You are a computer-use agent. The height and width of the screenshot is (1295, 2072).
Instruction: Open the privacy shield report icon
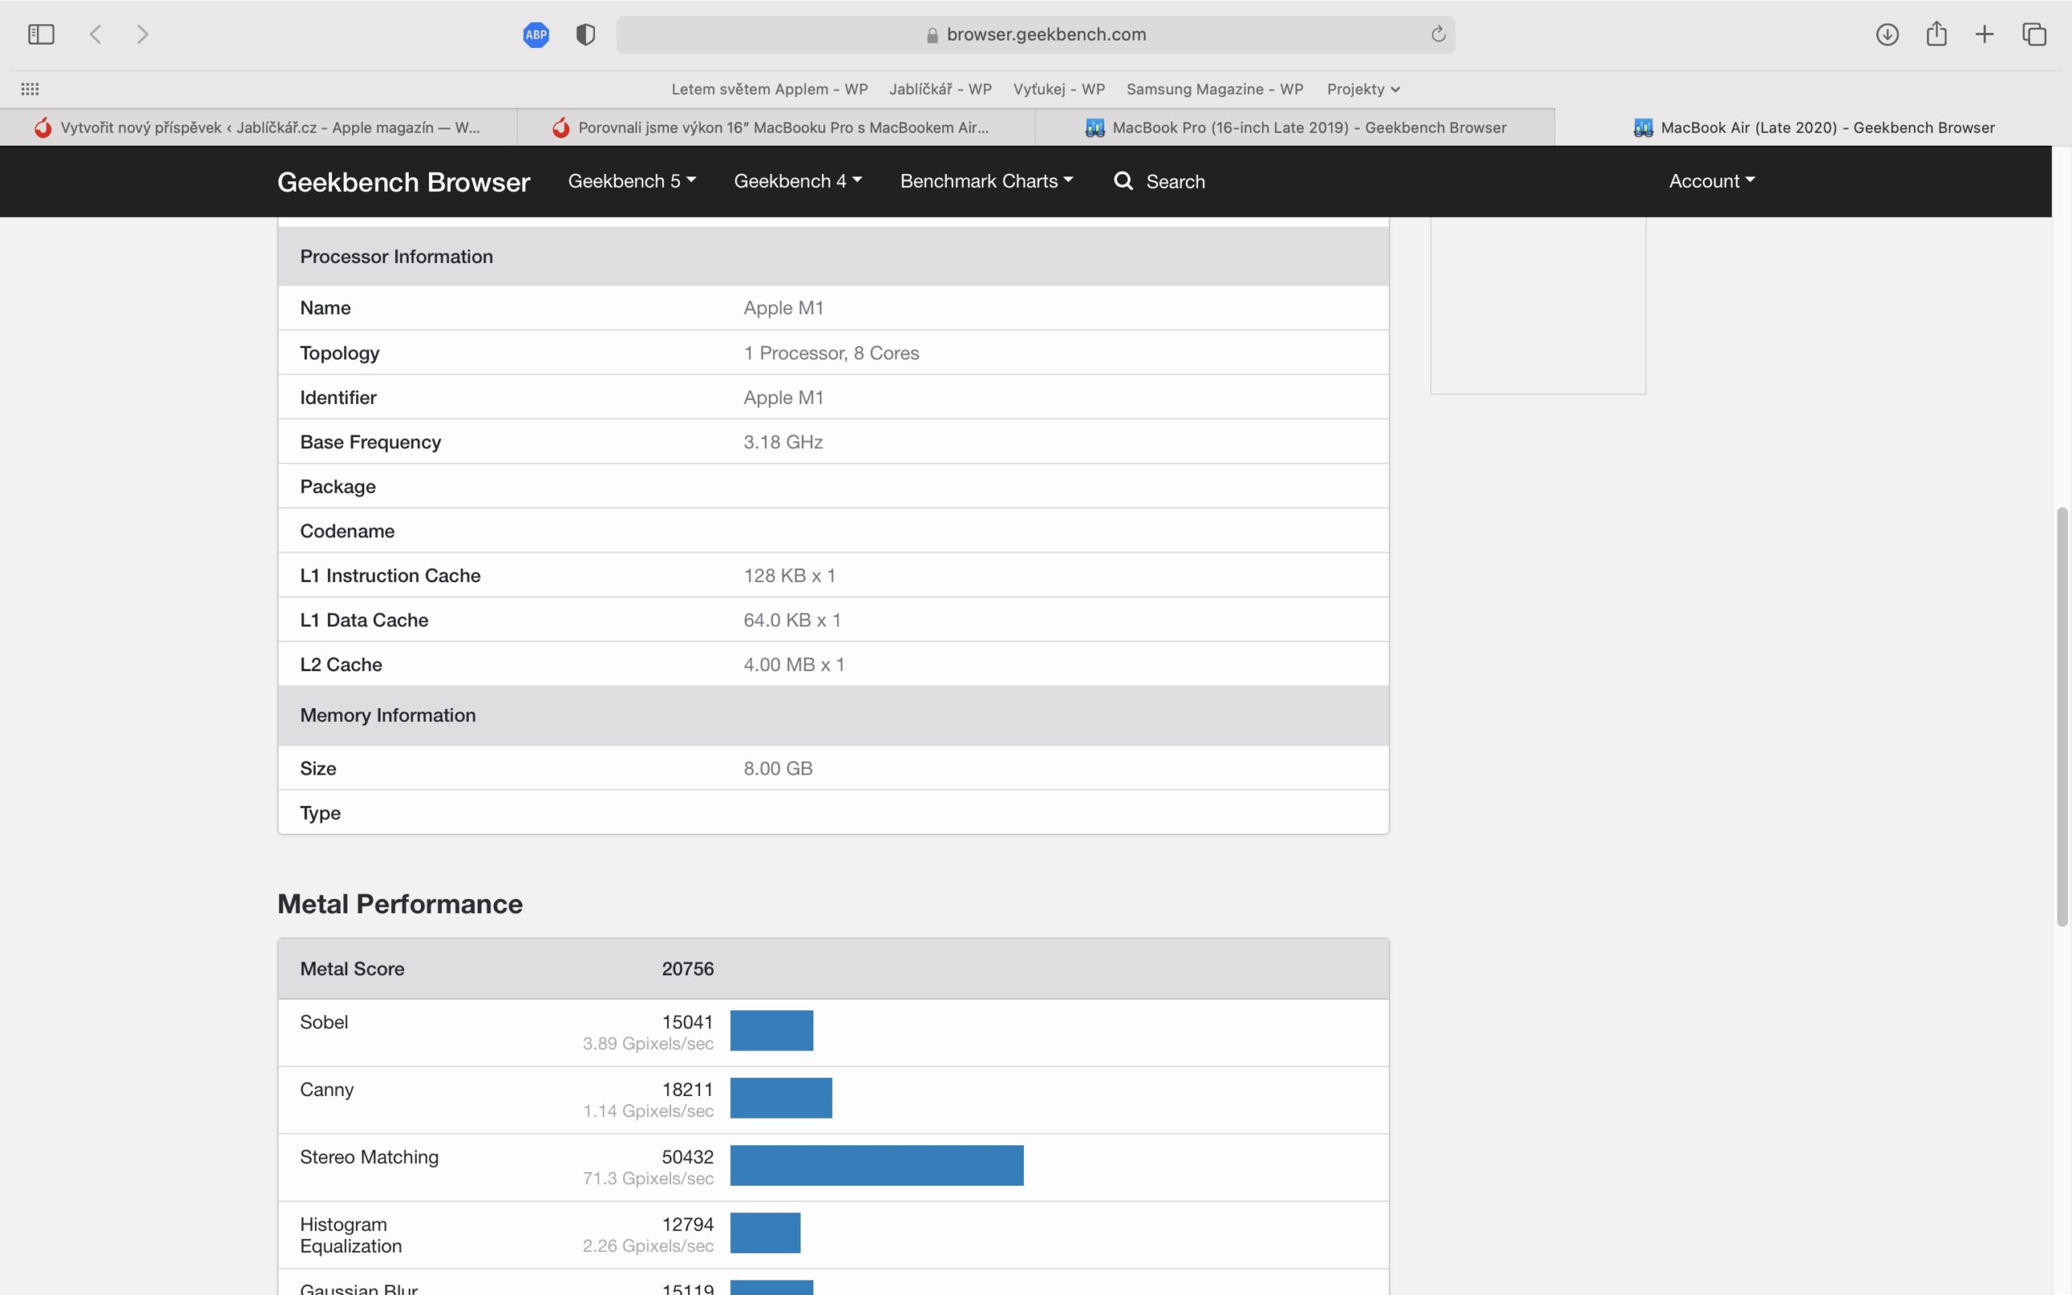tap(586, 34)
